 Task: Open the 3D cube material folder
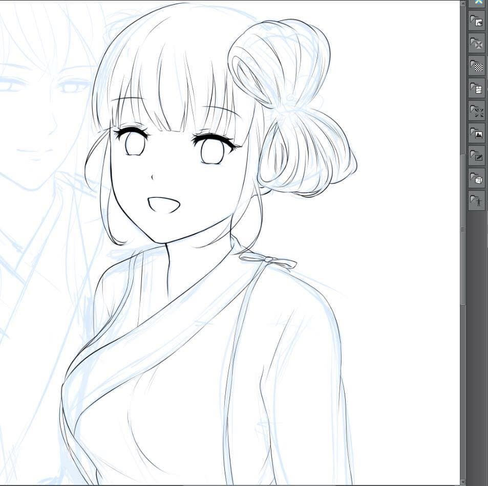coord(477,179)
